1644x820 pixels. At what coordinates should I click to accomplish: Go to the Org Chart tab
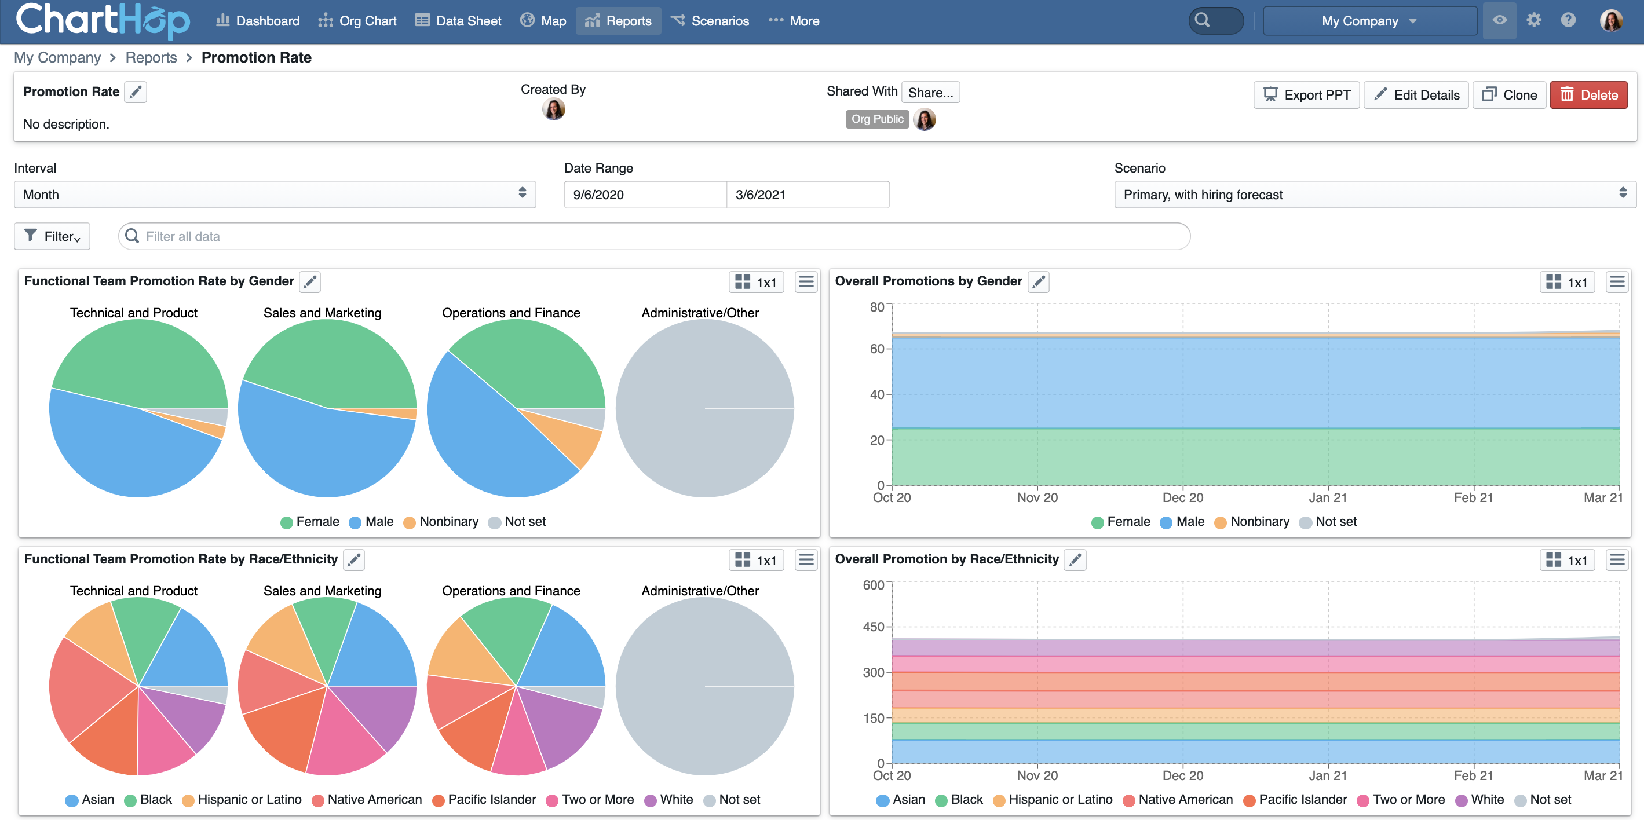[357, 21]
